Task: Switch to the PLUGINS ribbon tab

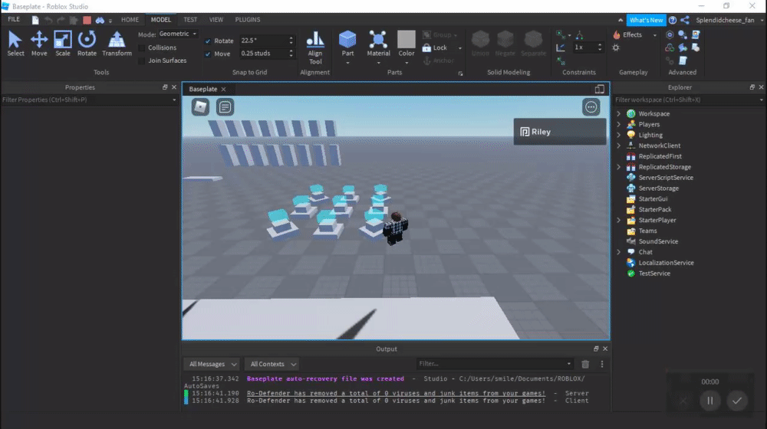Action: [248, 20]
